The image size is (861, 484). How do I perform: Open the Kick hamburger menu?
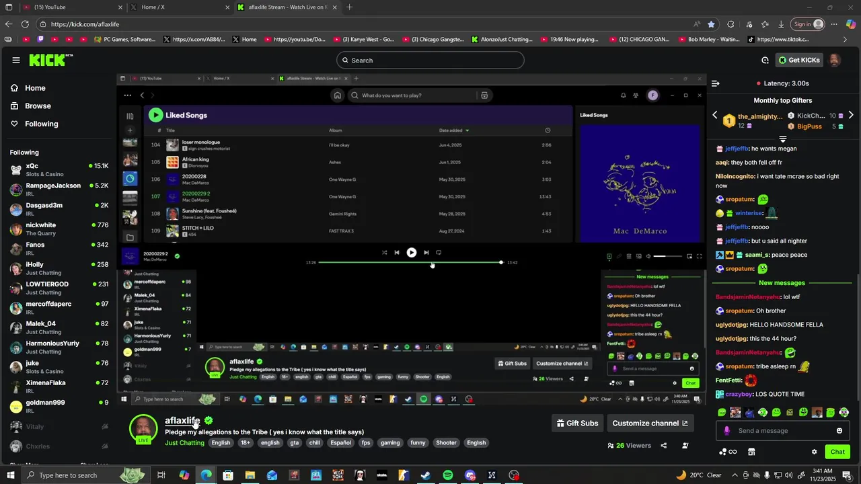15,60
